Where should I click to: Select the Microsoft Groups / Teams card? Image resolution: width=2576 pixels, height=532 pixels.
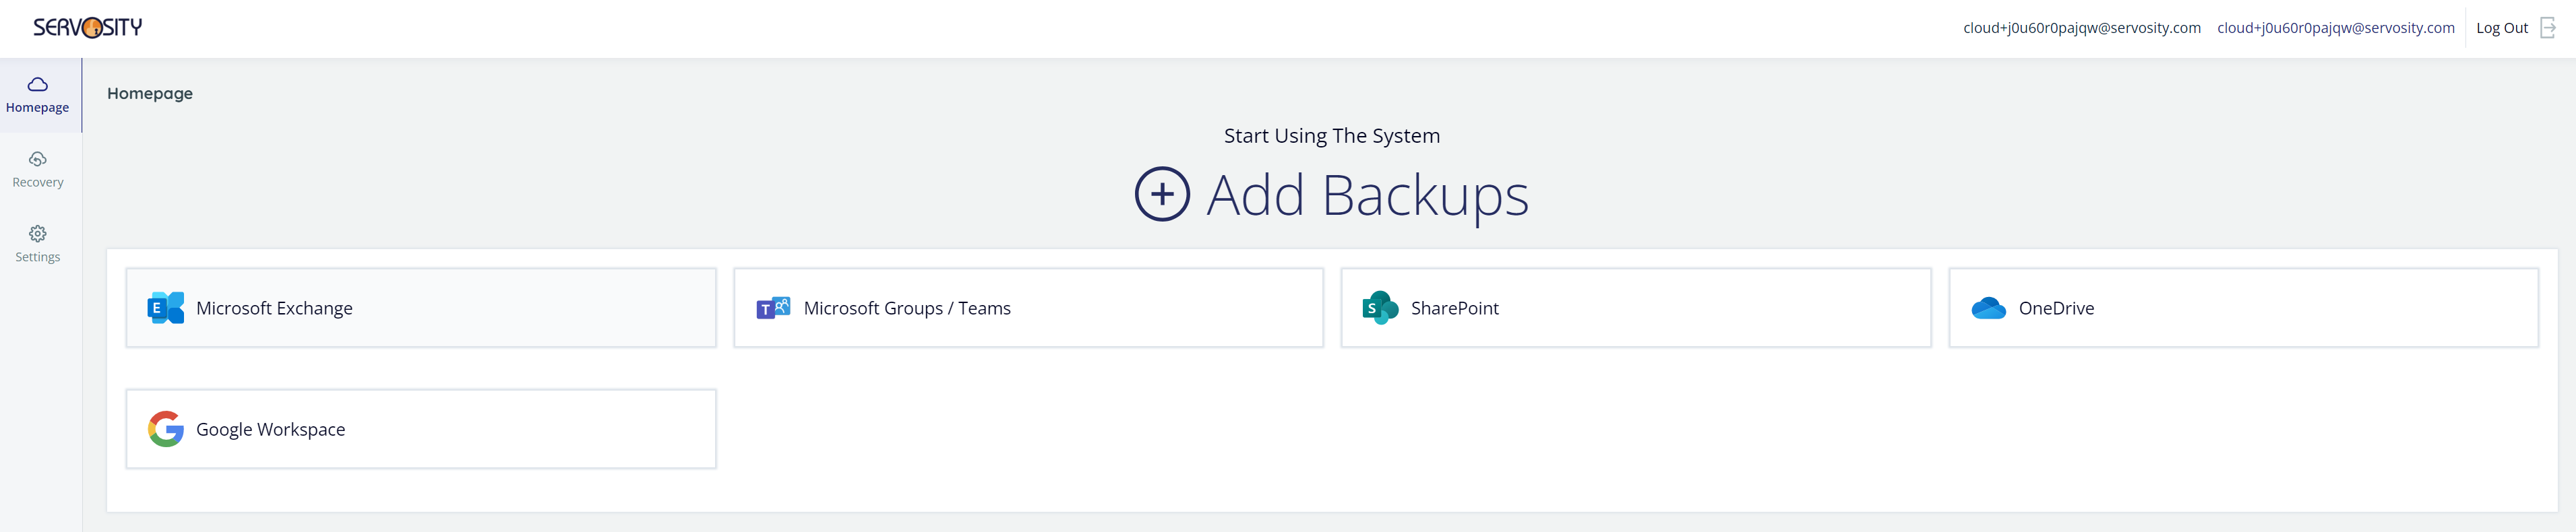1028,308
